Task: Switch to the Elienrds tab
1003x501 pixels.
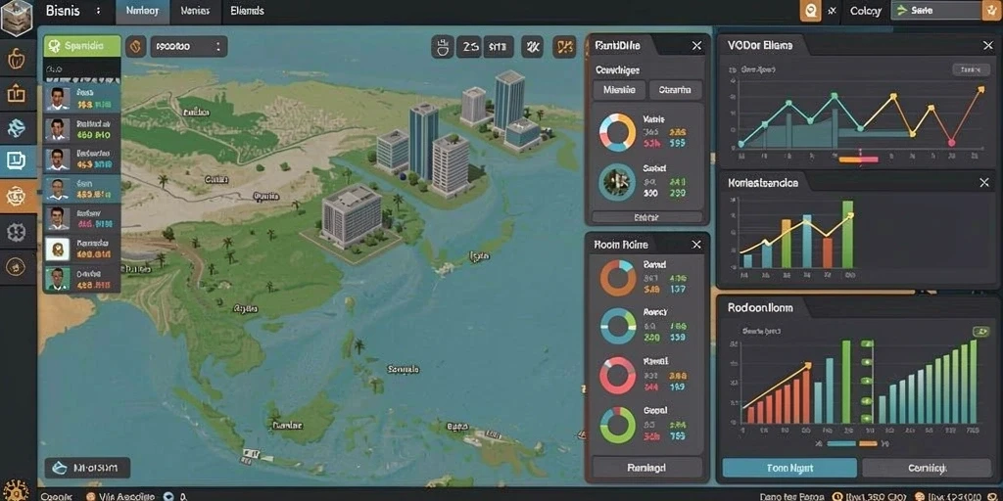Action: (x=247, y=11)
